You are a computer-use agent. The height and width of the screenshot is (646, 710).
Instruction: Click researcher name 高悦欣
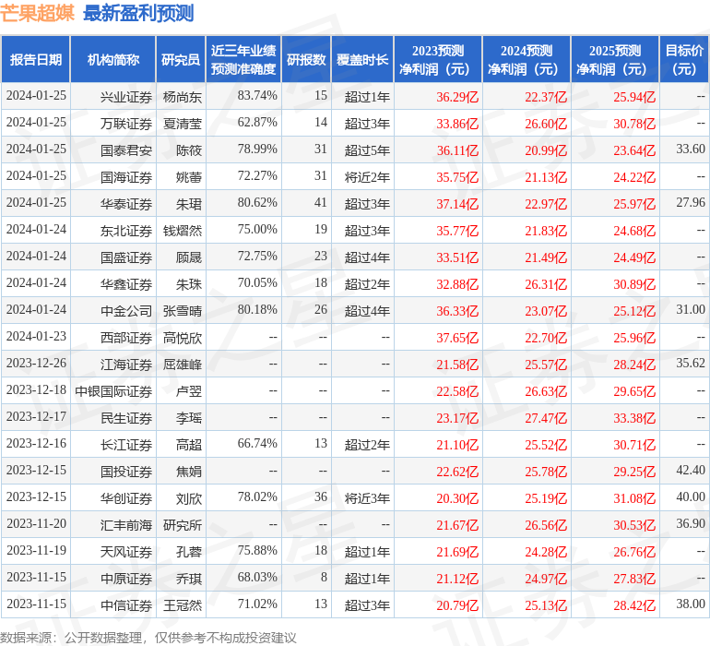coord(183,338)
